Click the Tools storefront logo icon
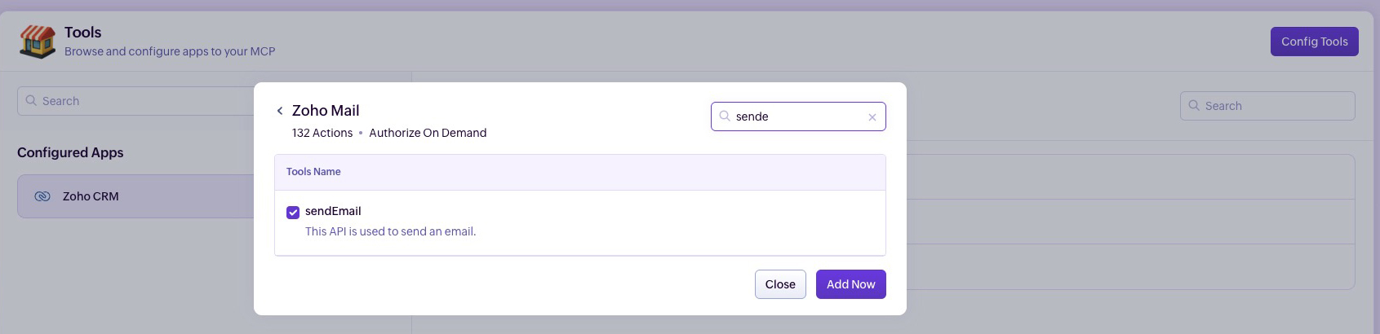This screenshot has width=1380, height=334. tap(38, 42)
